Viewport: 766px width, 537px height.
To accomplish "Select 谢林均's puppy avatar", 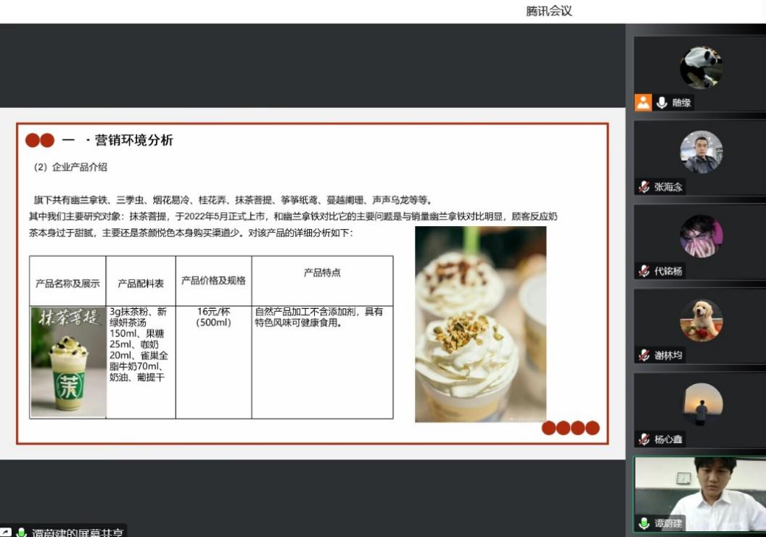I will 701,320.
